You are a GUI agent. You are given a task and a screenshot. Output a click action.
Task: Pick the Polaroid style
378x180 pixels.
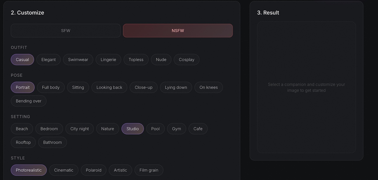[94, 170]
